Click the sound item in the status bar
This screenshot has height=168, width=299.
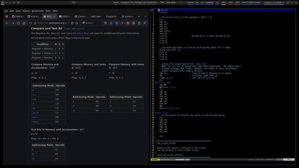tap(190, 2)
